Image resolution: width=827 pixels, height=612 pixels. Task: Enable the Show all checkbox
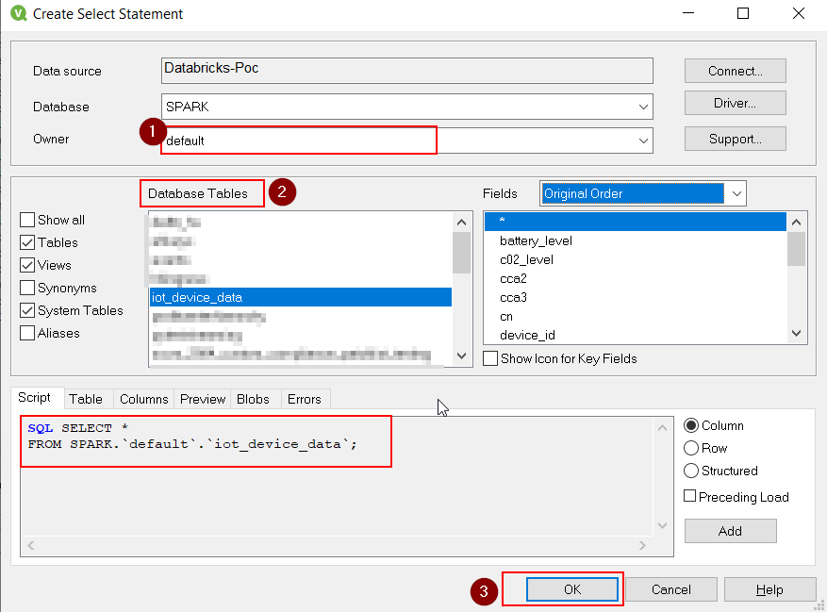[x=27, y=220]
